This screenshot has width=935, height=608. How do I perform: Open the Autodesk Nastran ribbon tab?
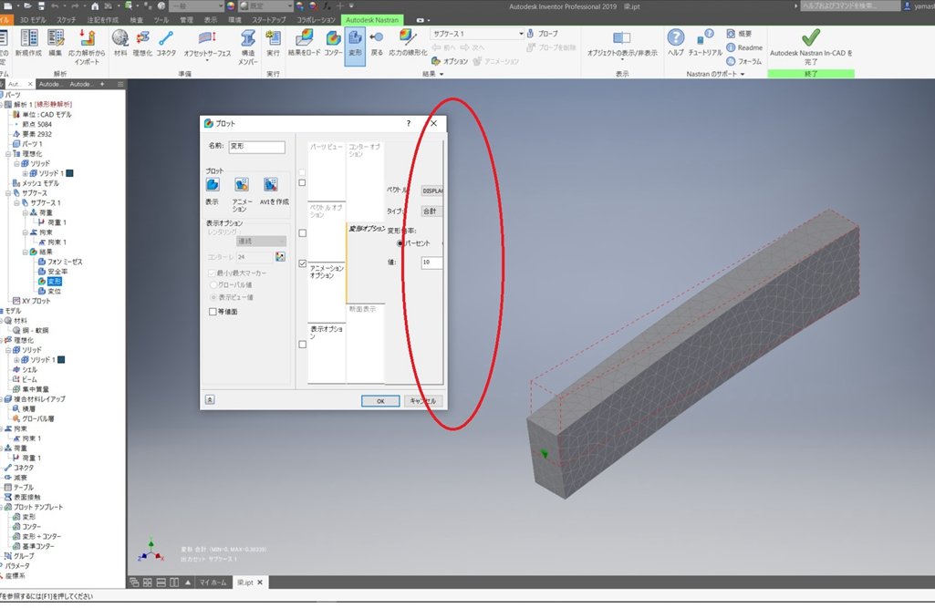click(372, 20)
